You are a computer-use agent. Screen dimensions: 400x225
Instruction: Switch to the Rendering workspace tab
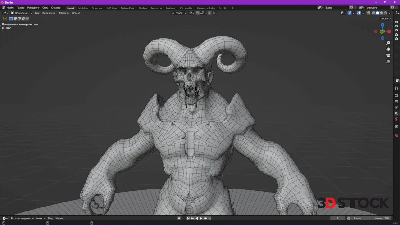click(x=171, y=8)
